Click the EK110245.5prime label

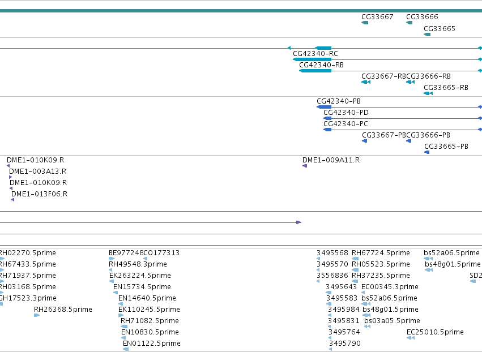pos(149,310)
